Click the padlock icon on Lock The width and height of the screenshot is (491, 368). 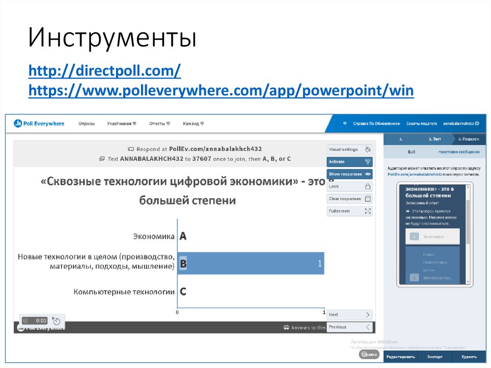(x=368, y=187)
